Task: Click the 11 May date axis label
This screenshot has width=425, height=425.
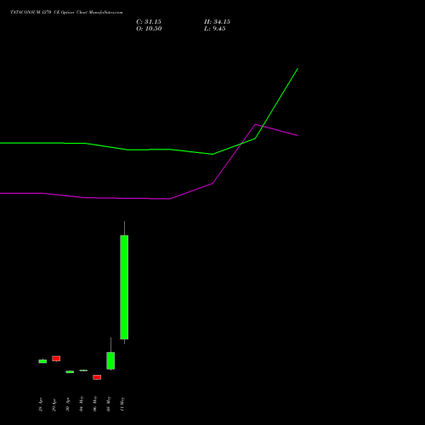Action: point(122,404)
